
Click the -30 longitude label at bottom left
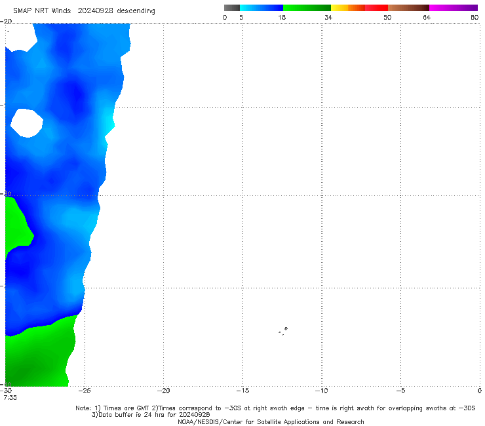tap(6, 391)
